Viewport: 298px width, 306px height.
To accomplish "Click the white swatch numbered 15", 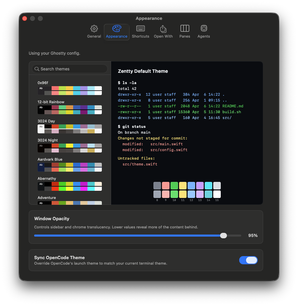I will (x=217, y=194).
